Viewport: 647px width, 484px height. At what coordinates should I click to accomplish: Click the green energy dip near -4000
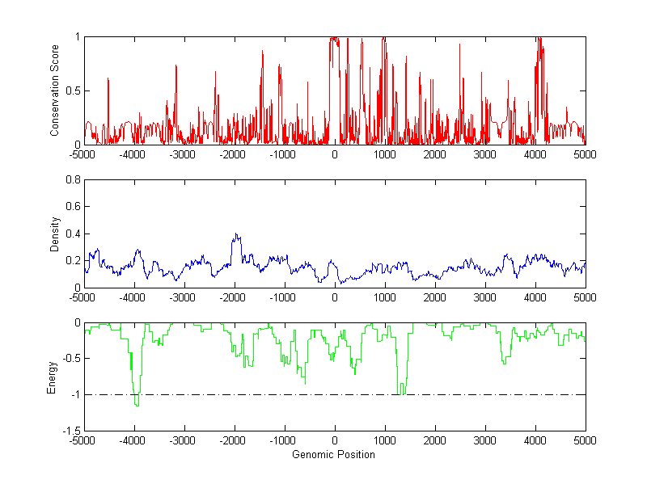[x=136, y=402]
